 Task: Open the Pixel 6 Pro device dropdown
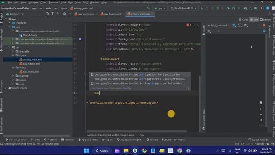coord(183,8)
